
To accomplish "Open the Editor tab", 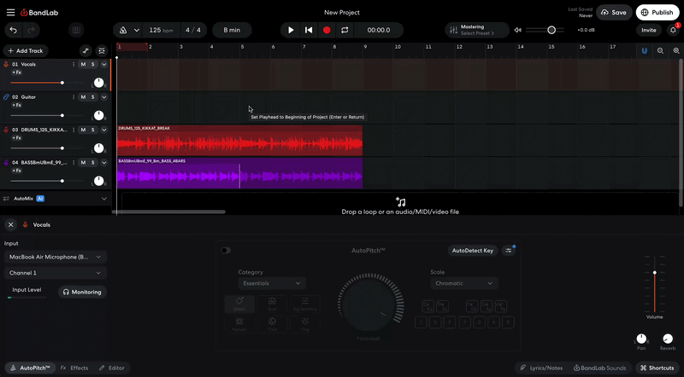I will tap(112, 368).
